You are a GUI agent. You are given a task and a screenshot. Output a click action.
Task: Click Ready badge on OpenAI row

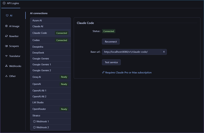click(64, 84)
